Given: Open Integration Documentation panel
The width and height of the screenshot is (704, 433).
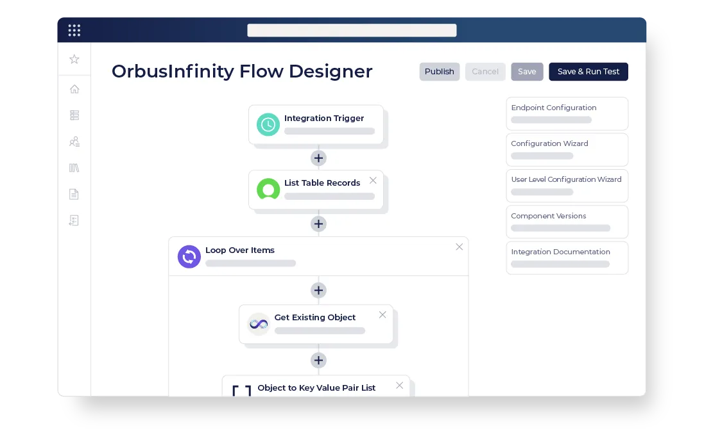Looking at the screenshot, I should (x=567, y=257).
